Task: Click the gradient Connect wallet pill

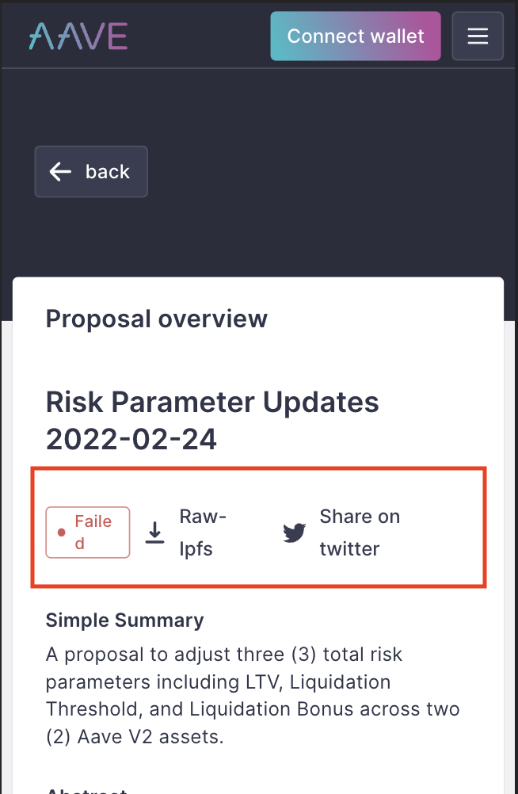Action: [x=355, y=36]
